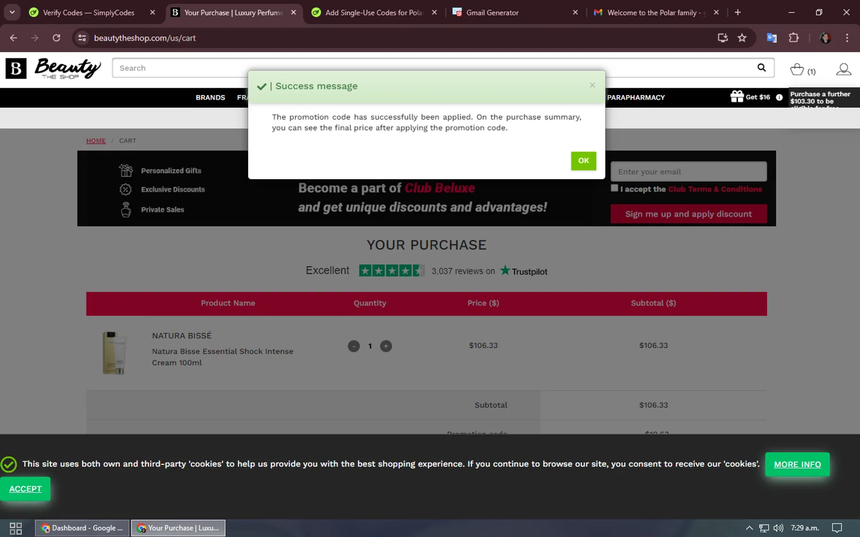The width and height of the screenshot is (860, 537).
Task: Switch to Verify Codes SimplyCodes tab
Action: (x=93, y=13)
